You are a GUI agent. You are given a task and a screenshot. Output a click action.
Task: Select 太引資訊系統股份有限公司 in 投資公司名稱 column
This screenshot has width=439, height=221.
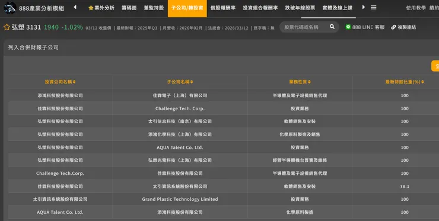[60, 199]
